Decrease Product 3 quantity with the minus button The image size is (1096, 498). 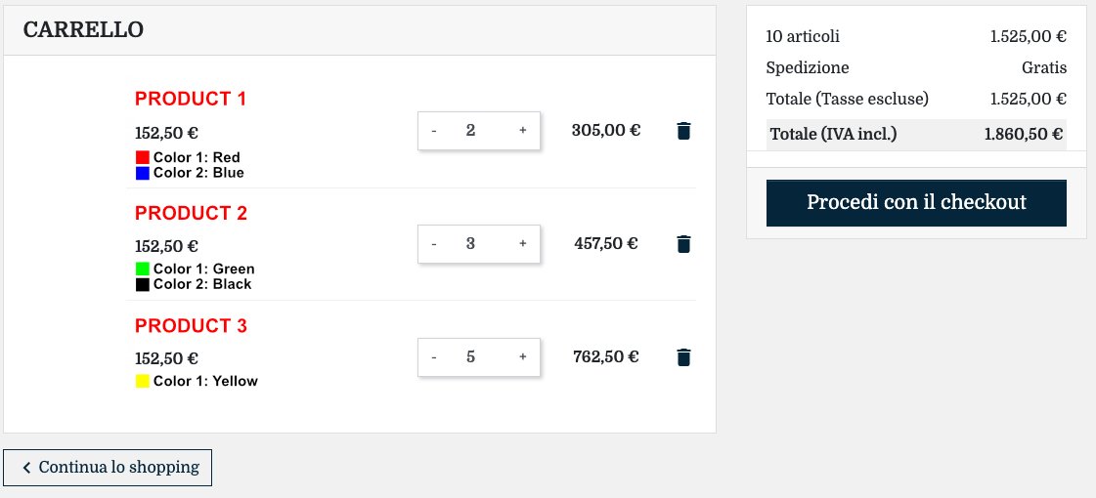[x=434, y=357]
